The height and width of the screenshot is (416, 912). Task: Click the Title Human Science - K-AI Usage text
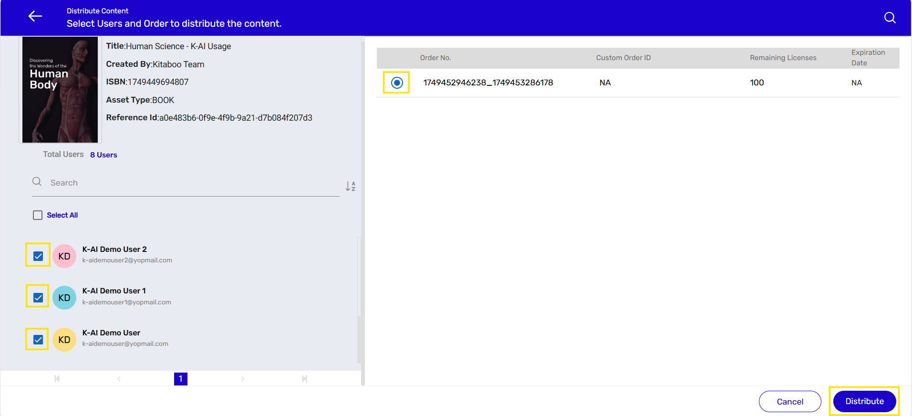click(168, 46)
